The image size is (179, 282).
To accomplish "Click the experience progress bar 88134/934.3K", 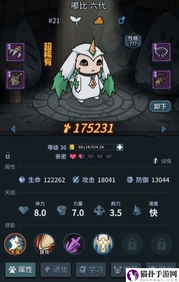I will pos(91,147).
